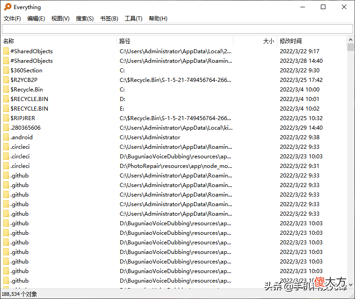Click folder icon of $RECYCLE.BIN on E:
This screenshot has height=299, width=355.
point(6,109)
